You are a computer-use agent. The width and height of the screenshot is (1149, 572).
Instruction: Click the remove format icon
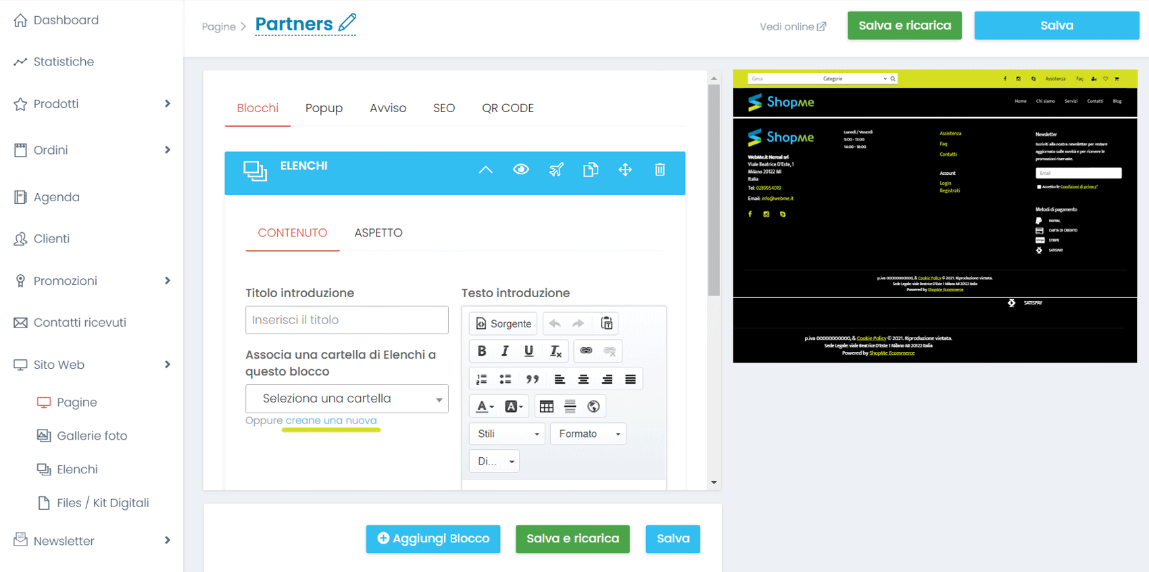[x=556, y=351]
